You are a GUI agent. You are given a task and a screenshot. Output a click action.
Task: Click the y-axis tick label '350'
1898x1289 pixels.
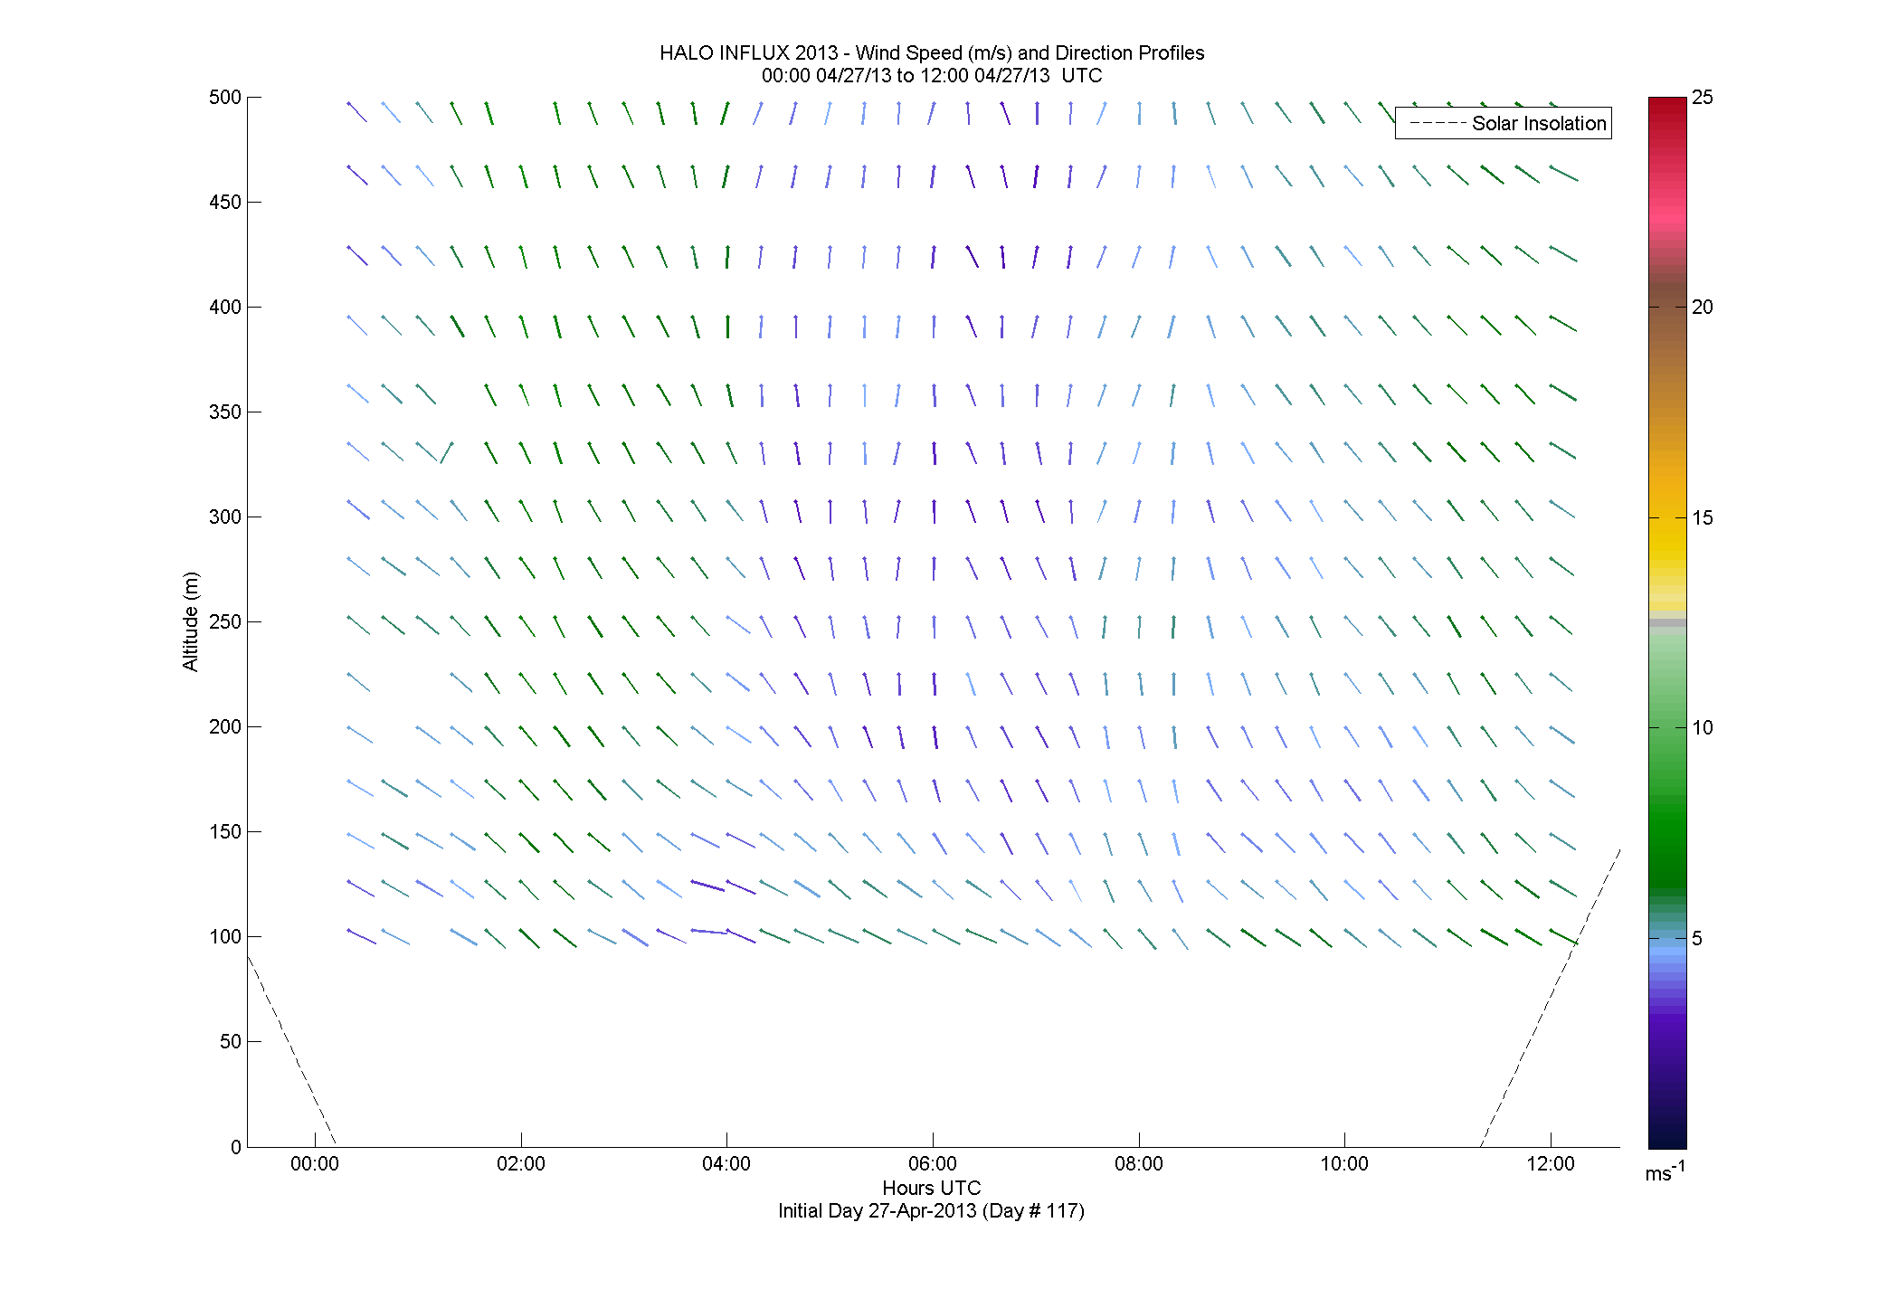[225, 412]
